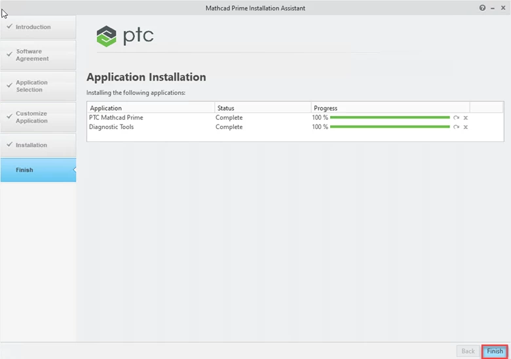Viewport: 511px width, 359px height.
Task: Retry icon for PTC Mathcad Prime row
Action: [x=456, y=118]
